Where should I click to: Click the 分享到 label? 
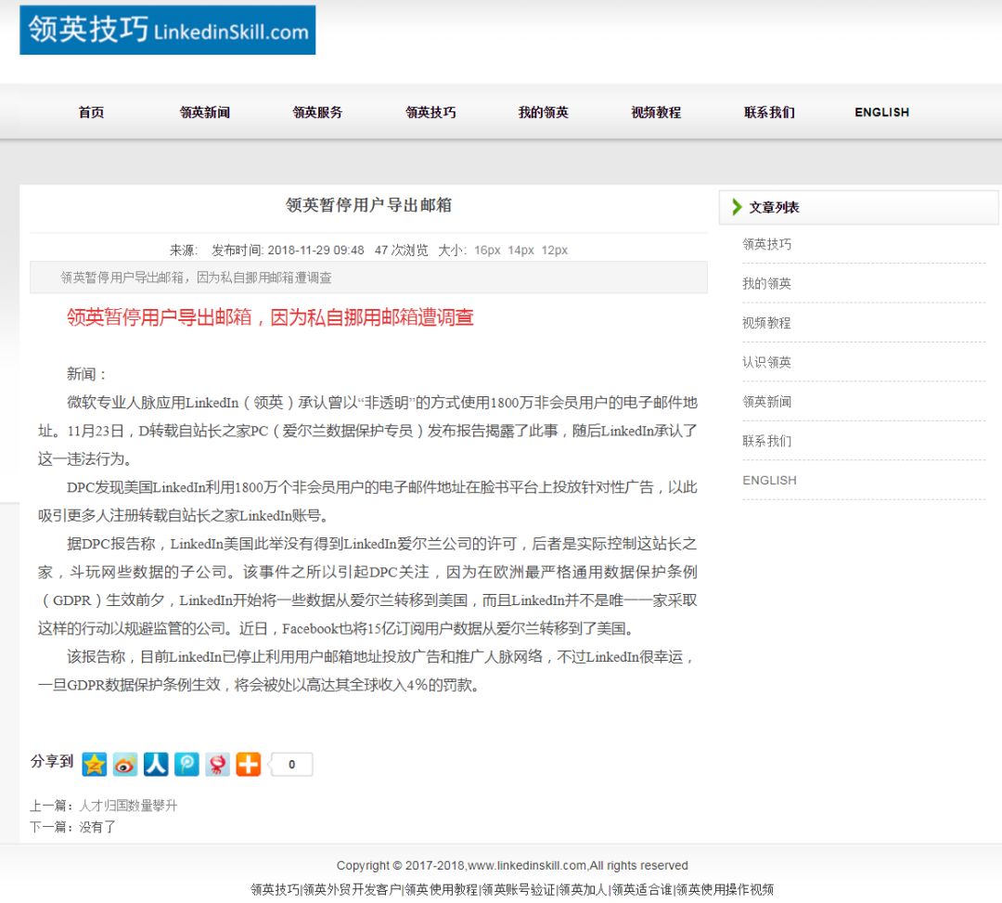(x=52, y=762)
